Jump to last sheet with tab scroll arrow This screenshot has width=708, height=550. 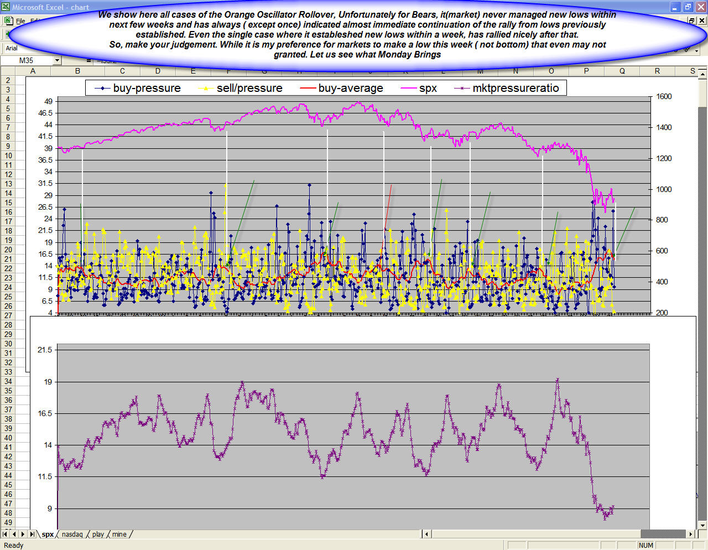click(x=32, y=534)
